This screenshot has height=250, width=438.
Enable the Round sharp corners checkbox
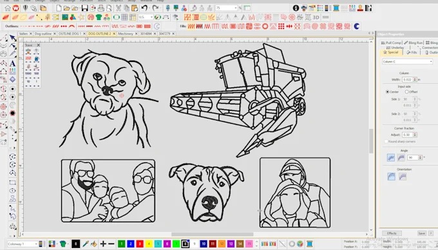click(386, 141)
